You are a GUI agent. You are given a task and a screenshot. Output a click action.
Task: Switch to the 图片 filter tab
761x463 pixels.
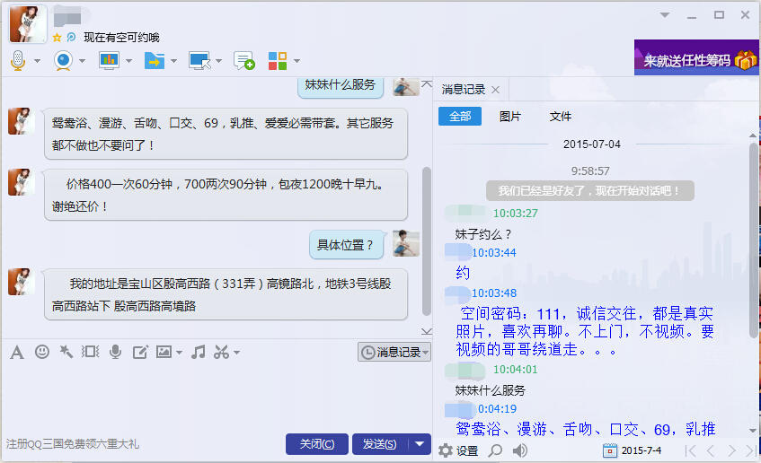tap(509, 117)
